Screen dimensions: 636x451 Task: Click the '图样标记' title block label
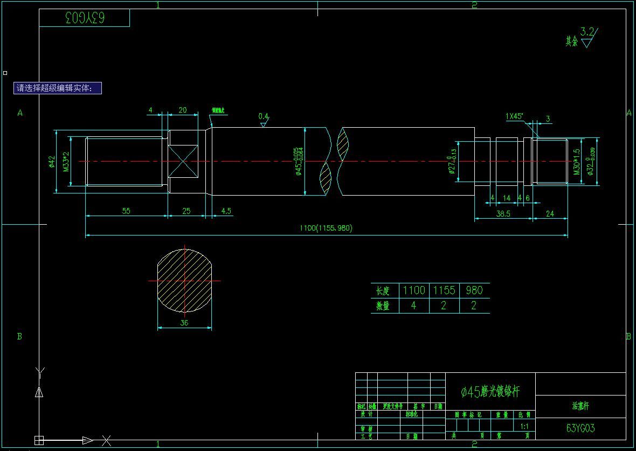click(x=468, y=414)
